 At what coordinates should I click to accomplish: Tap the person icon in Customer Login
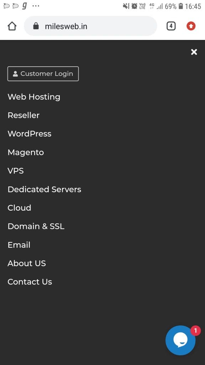click(15, 74)
